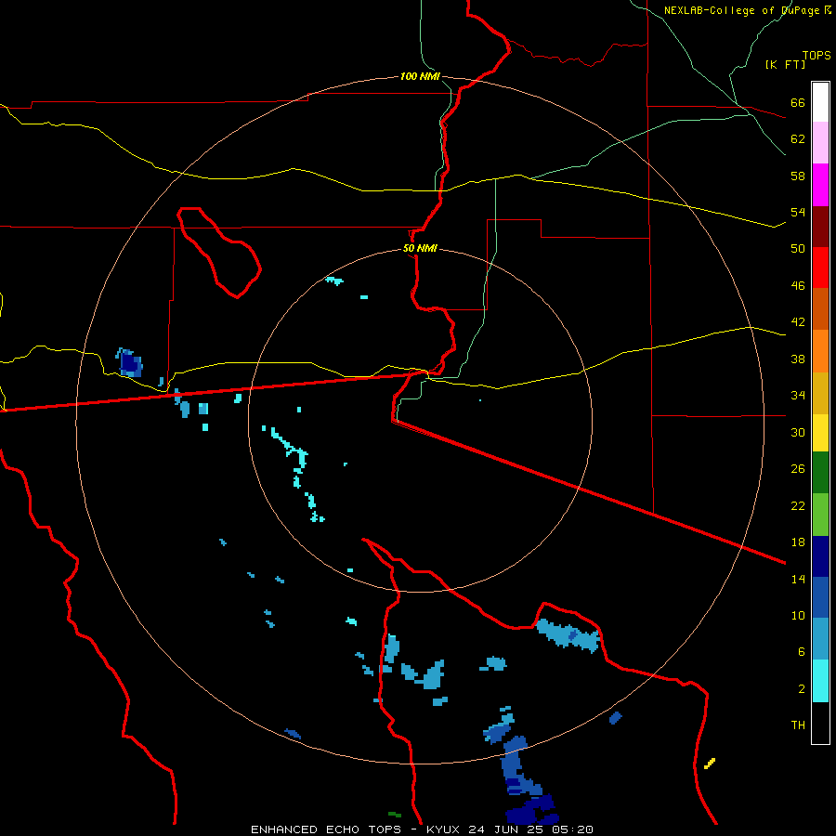Screen dimensions: 836x836
Task: Click the navy 14-18 kft swatch
Action: 820,556
